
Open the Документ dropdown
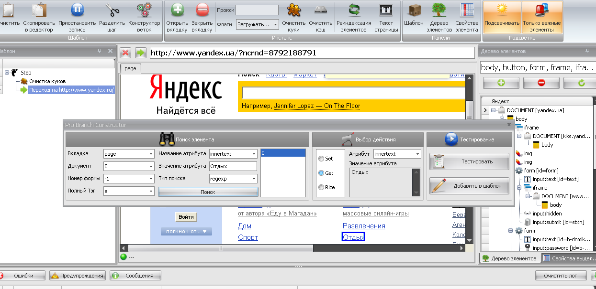(151, 166)
